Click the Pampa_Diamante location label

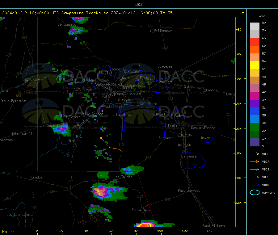(x=13, y=100)
